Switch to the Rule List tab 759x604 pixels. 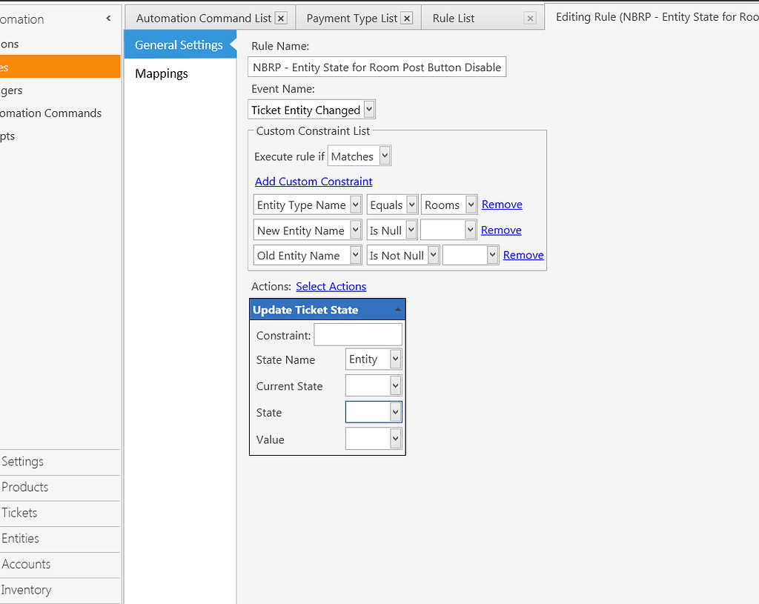click(453, 18)
